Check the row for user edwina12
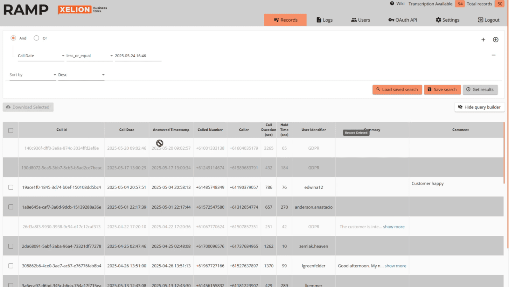 (11, 187)
